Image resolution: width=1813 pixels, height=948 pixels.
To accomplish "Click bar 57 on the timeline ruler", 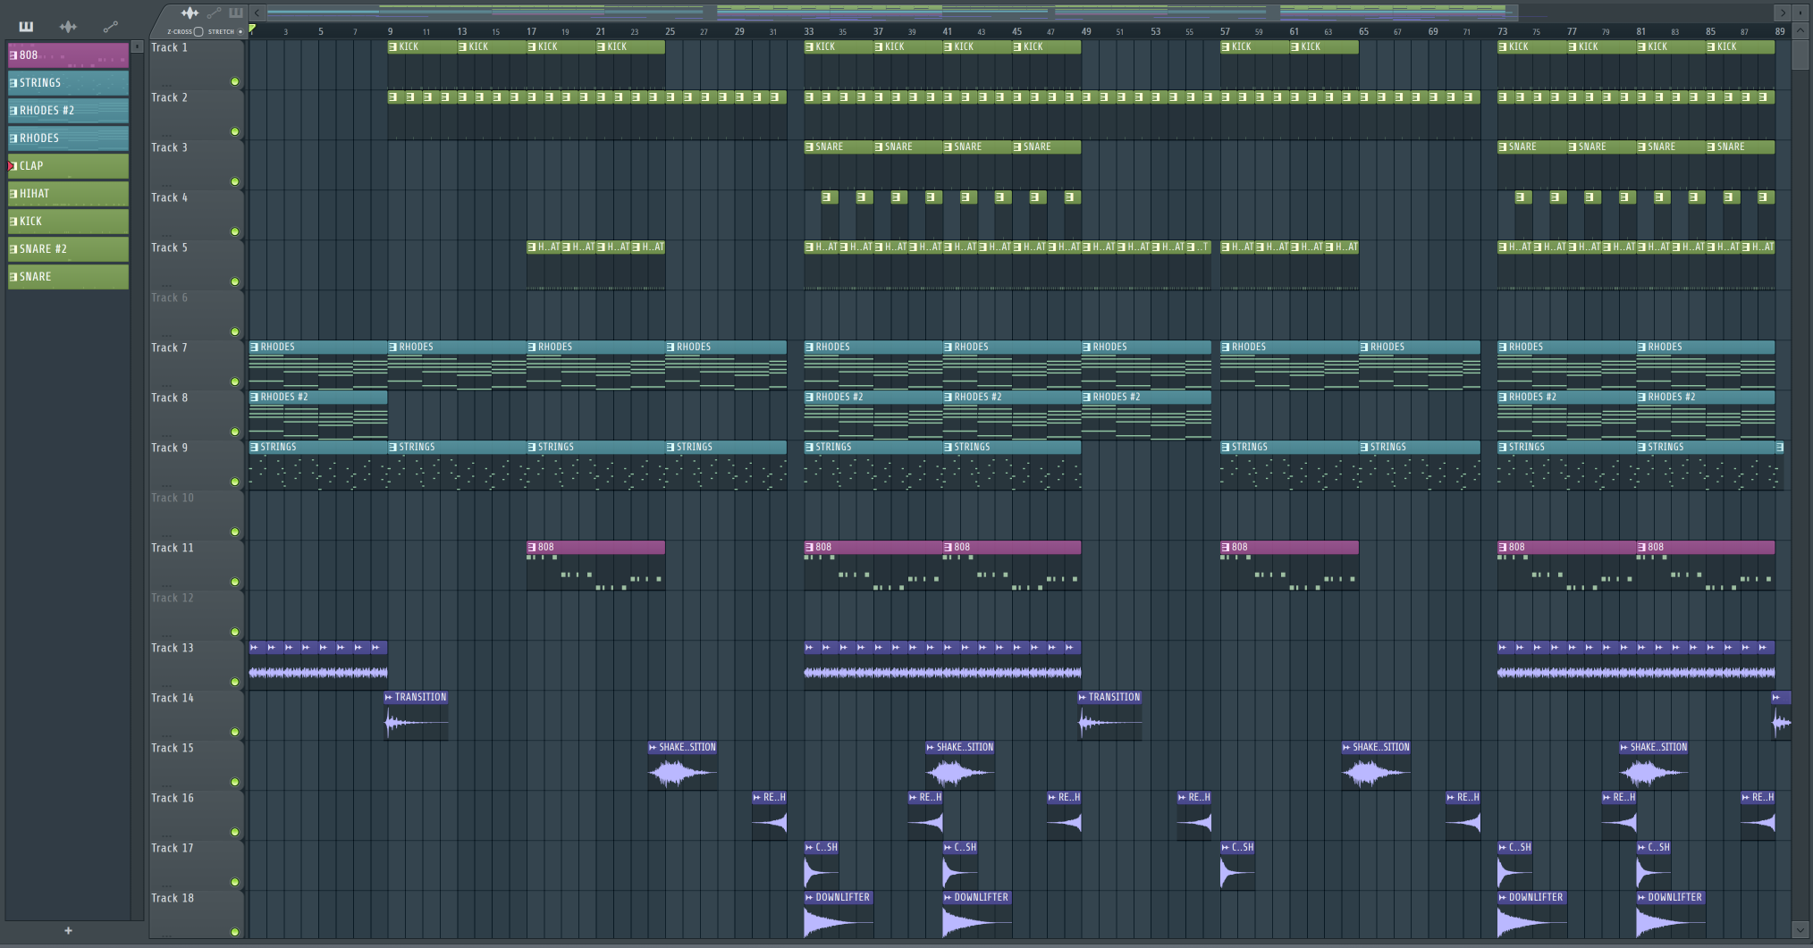I will (1225, 31).
